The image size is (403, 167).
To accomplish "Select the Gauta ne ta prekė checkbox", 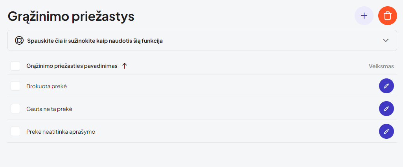I will point(15,109).
